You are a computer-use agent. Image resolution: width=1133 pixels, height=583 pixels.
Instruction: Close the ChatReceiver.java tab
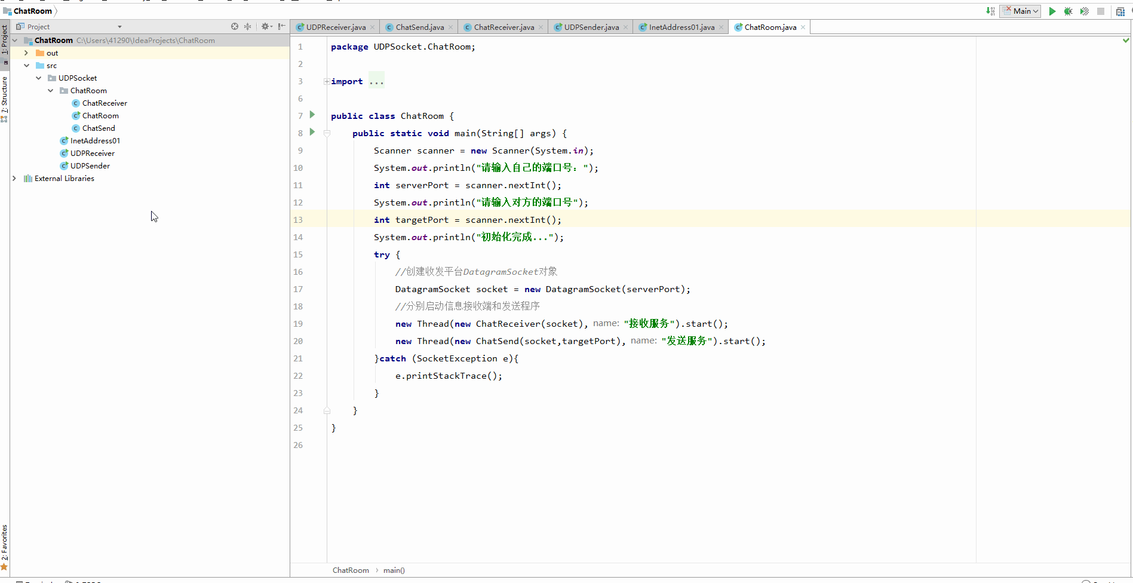pyautogui.click(x=541, y=27)
